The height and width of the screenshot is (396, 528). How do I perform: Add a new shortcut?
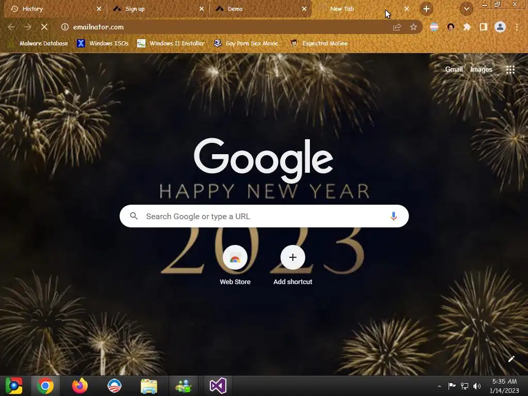click(293, 266)
